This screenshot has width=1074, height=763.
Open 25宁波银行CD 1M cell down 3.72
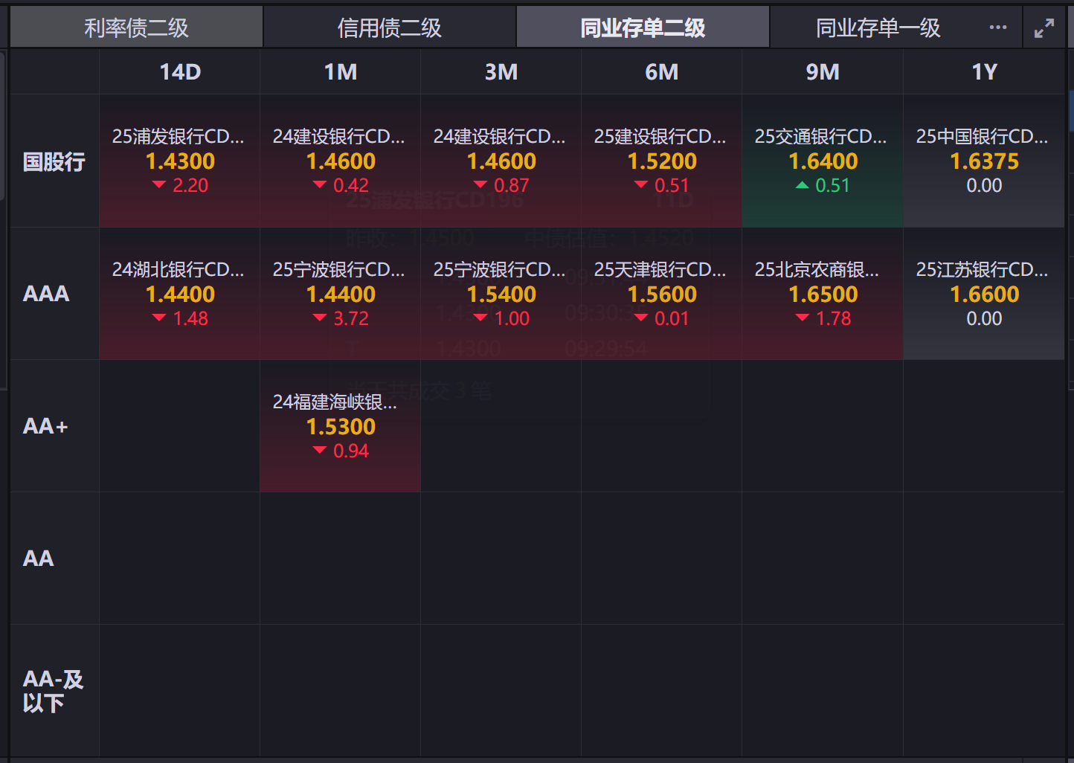click(340, 294)
